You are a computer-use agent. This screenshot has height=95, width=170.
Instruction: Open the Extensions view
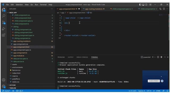tap(3, 35)
